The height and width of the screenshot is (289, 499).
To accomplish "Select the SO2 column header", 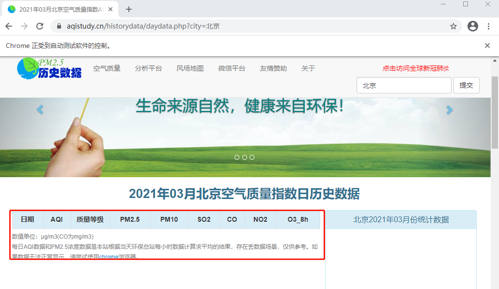I will point(204,219).
